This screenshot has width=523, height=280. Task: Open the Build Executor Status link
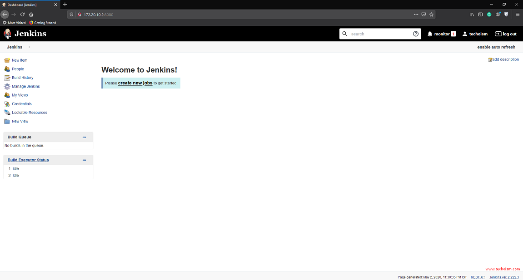[x=28, y=160]
